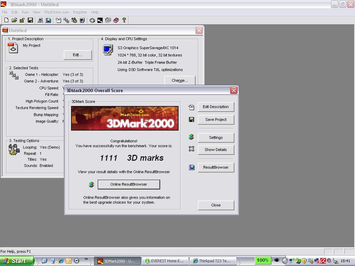Screen dimensions: 355x266
Task: Switch to EVEREST Home Edition taskbar item
Action: tap(165, 261)
